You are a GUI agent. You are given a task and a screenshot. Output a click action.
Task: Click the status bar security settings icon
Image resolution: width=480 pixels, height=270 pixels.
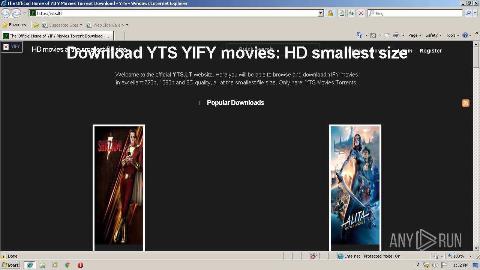(438, 256)
